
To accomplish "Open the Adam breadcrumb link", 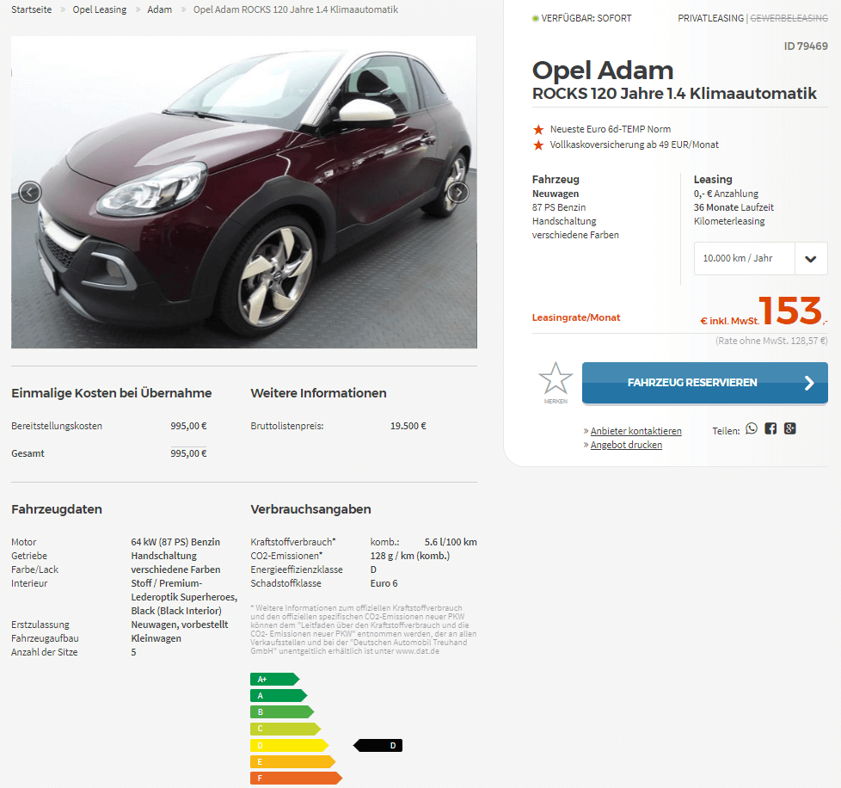I will tap(160, 9).
